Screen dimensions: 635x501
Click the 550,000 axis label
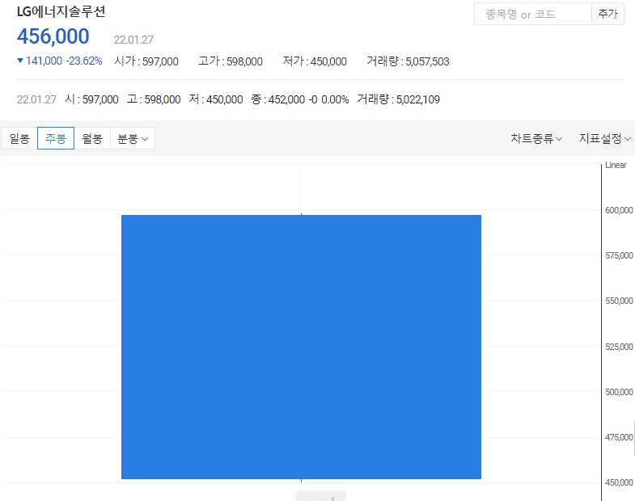pos(619,301)
